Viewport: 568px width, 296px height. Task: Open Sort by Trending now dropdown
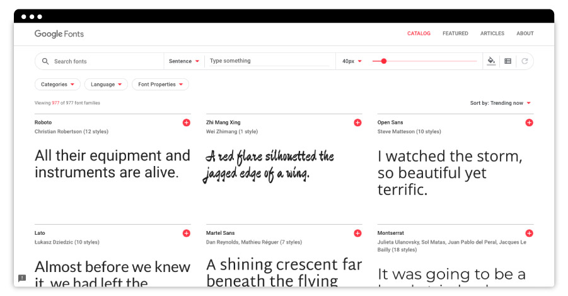click(x=501, y=103)
